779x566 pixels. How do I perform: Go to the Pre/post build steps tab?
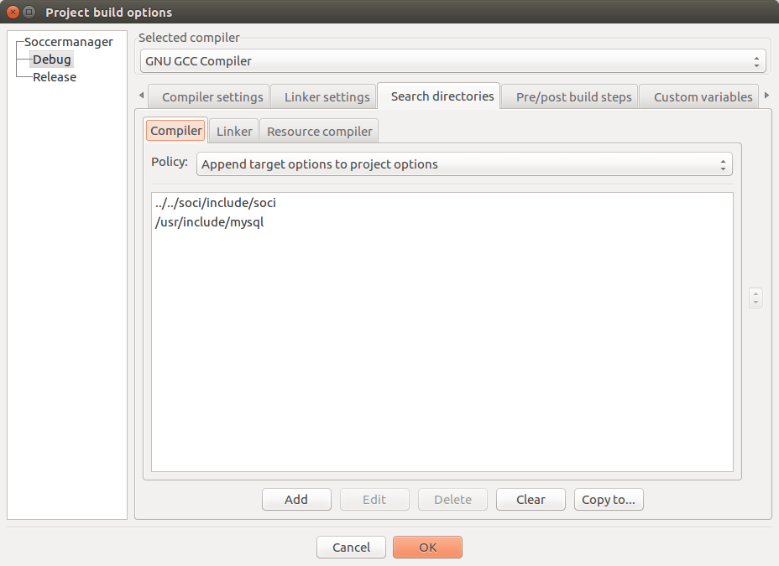tap(573, 97)
